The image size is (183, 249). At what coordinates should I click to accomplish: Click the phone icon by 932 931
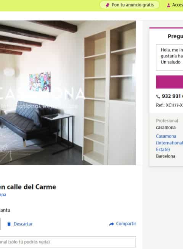click(158, 97)
